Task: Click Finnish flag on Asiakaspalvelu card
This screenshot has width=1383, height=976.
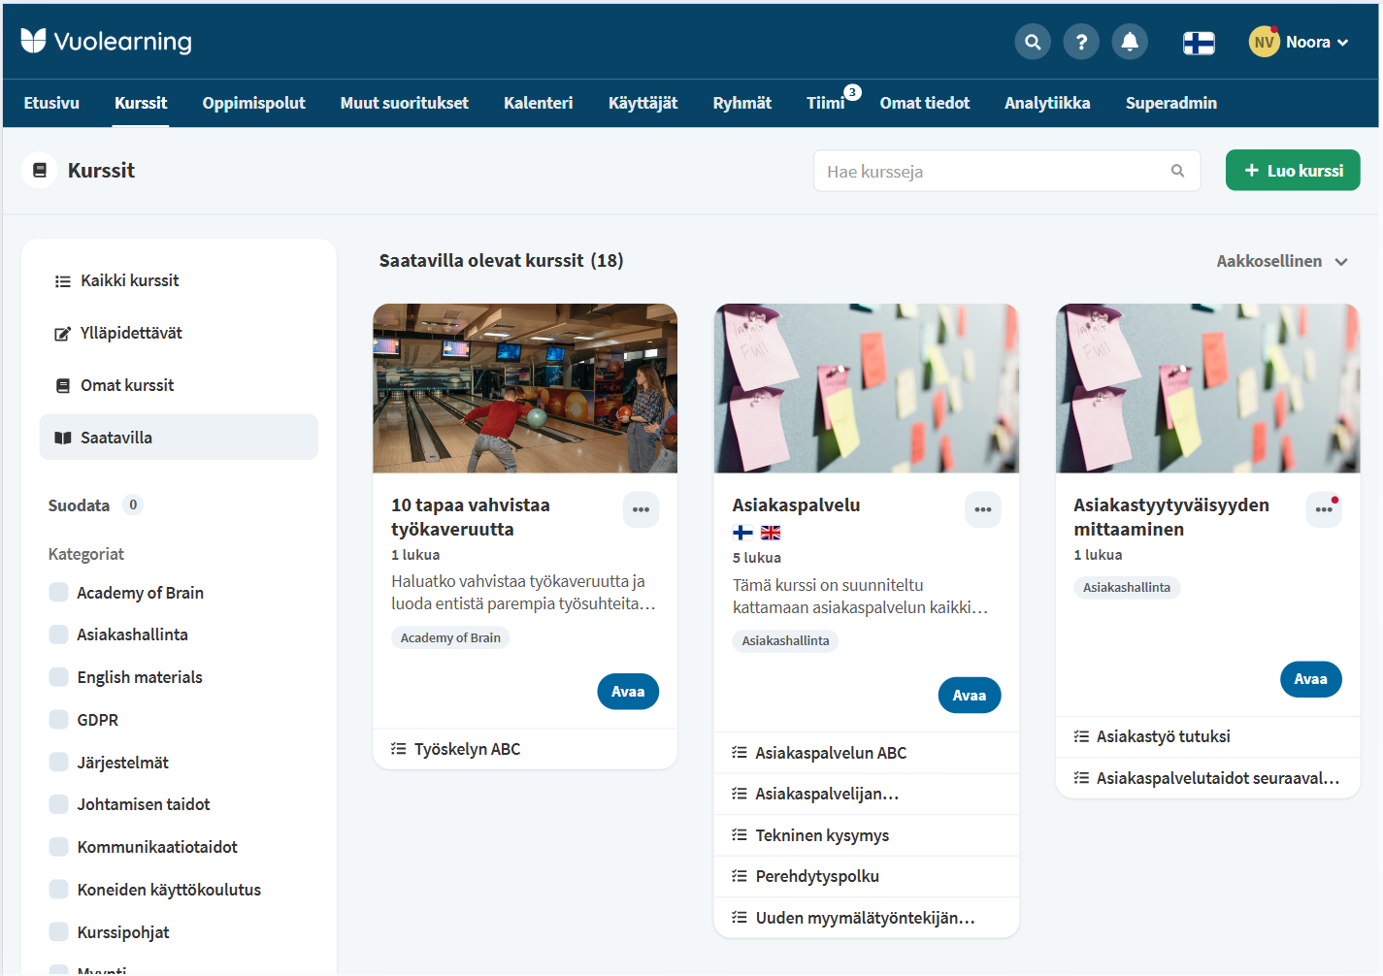Action: [x=742, y=533]
